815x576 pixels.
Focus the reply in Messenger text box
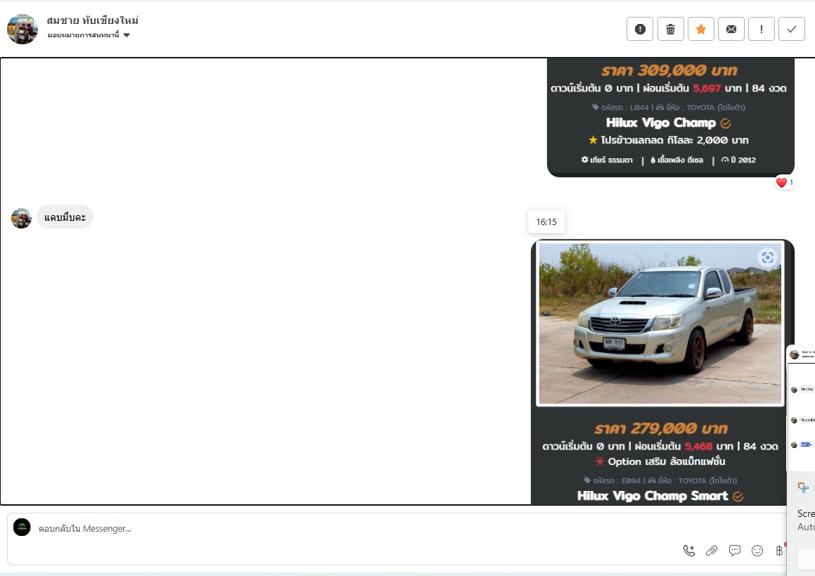pyautogui.click(x=352, y=529)
